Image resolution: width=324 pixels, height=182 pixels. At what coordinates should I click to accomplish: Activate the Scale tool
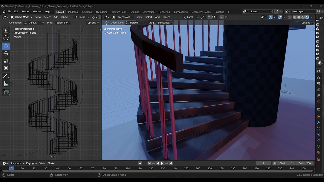[6, 61]
